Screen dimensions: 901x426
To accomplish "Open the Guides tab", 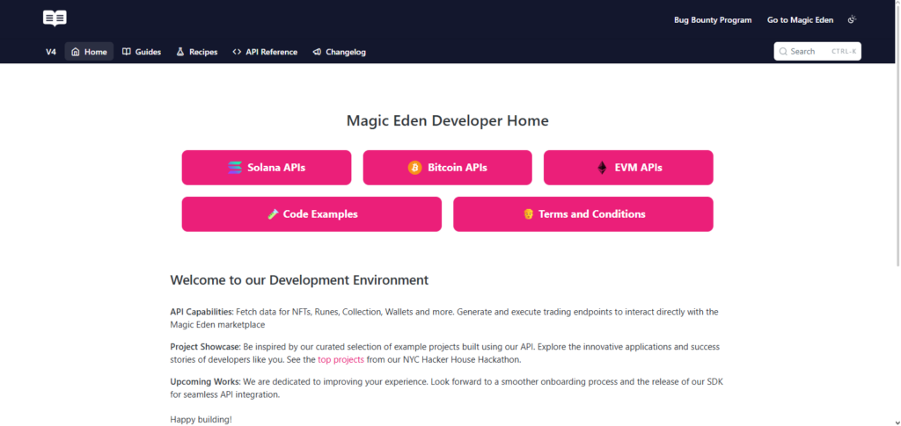I will [142, 52].
